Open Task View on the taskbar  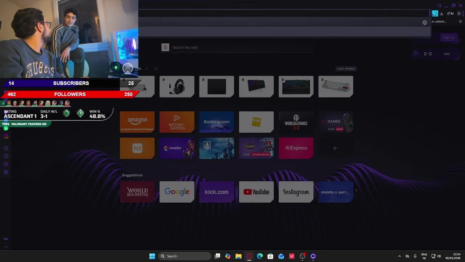click(217, 256)
